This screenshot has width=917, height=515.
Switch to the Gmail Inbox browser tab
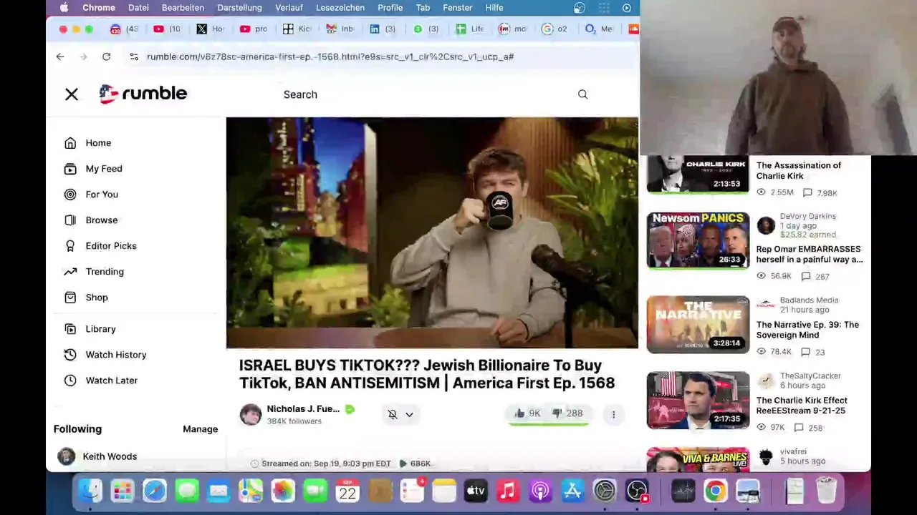point(340,29)
